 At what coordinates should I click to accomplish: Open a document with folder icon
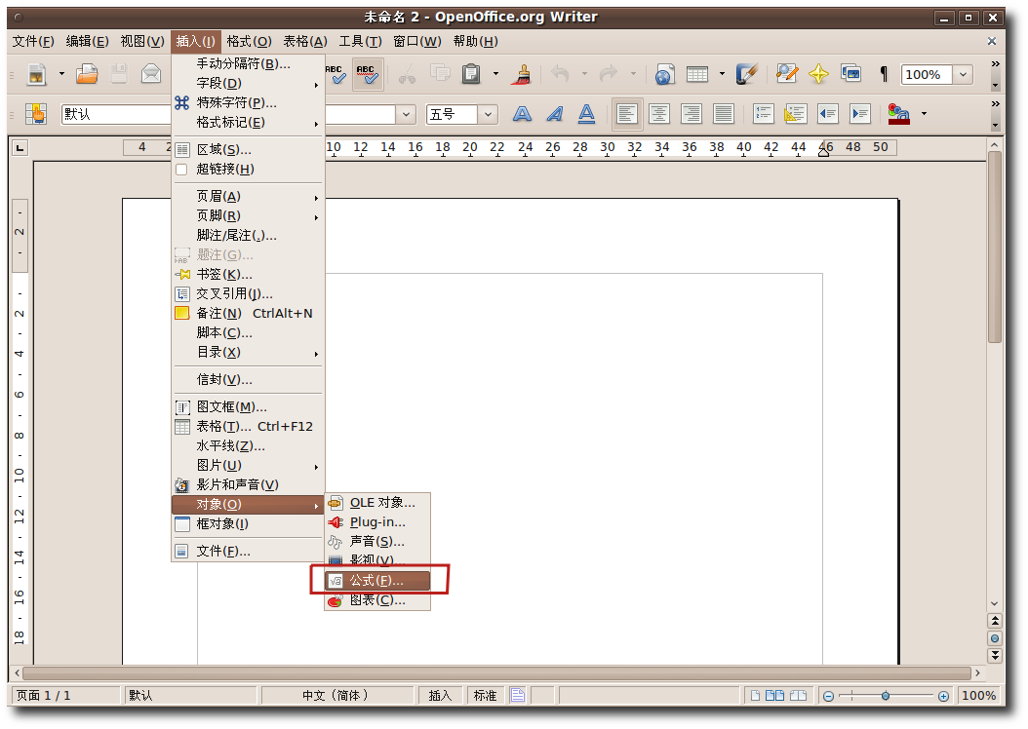click(x=86, y=74)
